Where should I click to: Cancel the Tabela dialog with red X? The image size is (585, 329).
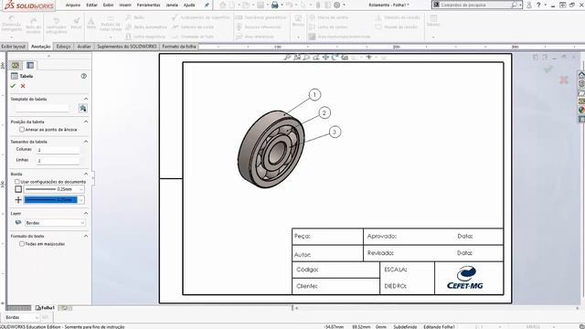(x=23, y=86)
